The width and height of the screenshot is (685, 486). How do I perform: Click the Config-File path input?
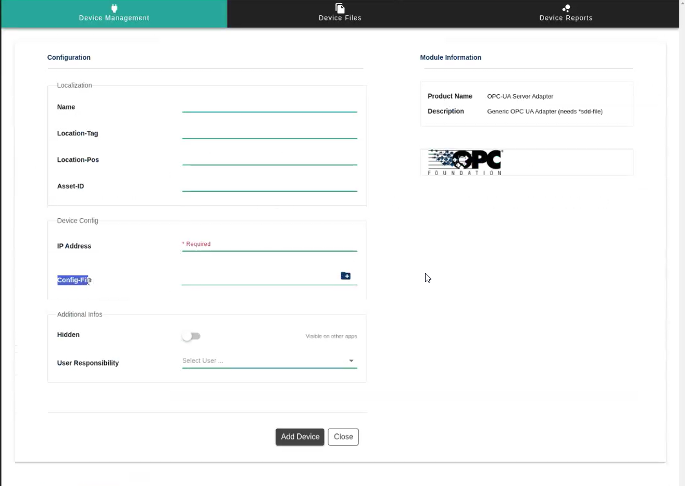259,278
